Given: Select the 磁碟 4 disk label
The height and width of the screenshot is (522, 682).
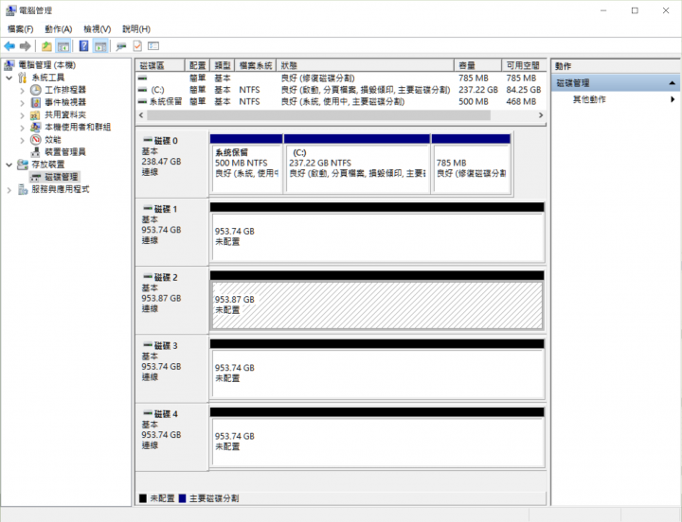Looking at the screenshot, I should click(171, 437).
